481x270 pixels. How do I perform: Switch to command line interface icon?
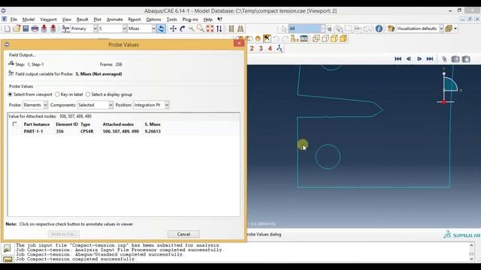(8, 259)
